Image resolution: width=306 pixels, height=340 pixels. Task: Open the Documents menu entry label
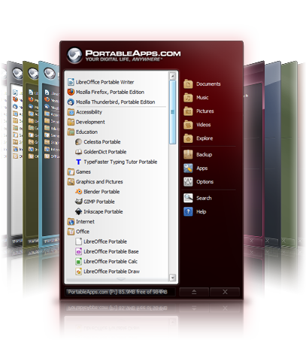[208, 84]
